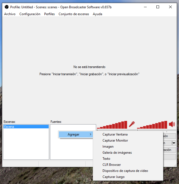The image size is (179, 184).
Task: Adjust the desktop audio volume meter
Action: (x=152, y=125)
